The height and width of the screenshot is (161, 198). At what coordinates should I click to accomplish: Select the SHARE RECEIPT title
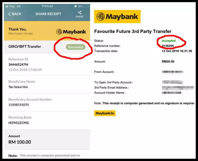pyautogui.click(x=48, y=14)
